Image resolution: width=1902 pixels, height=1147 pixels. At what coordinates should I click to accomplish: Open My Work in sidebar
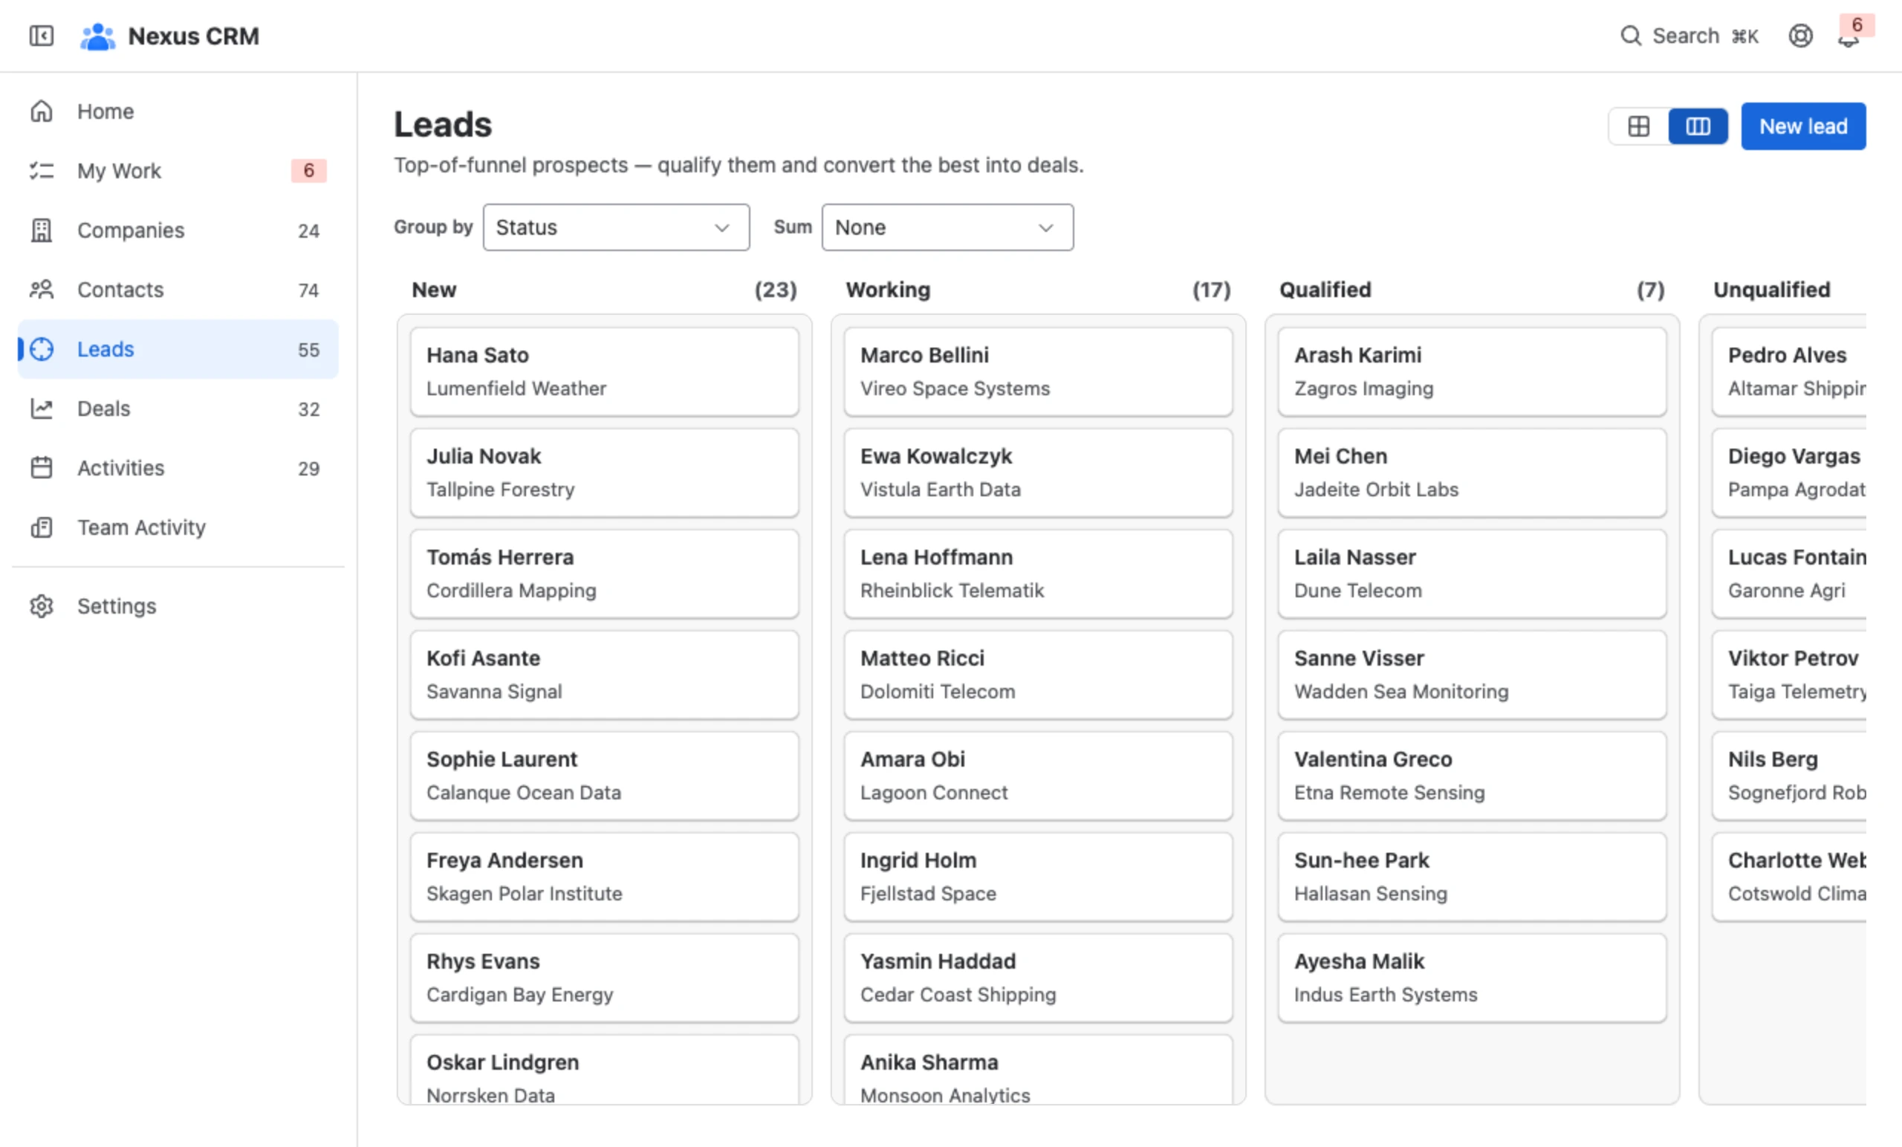tap(178, 171)
